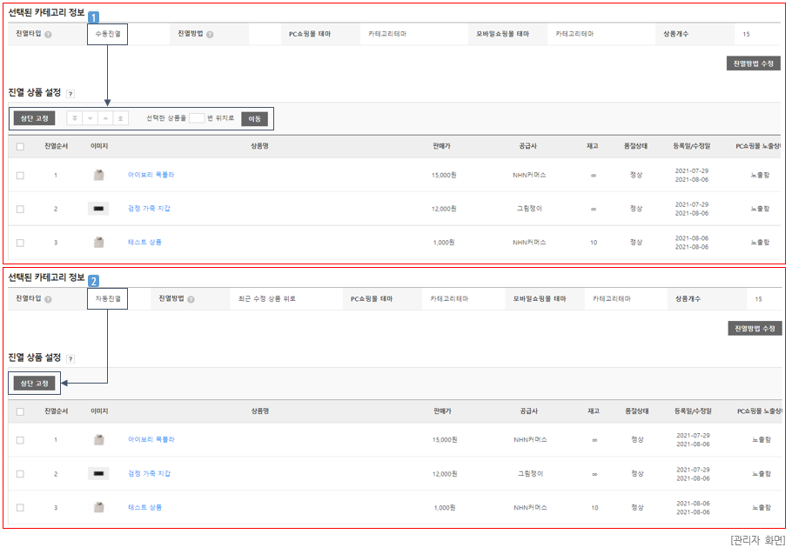The image size is (792, 554).
Task: Open 진열 상품 설정 help icon, 수동진열 section
Action: (x=70, y=93)
